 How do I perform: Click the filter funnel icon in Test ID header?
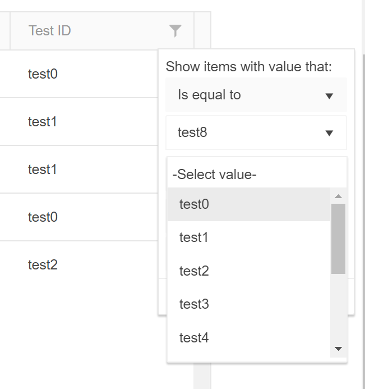pos(175,31)
